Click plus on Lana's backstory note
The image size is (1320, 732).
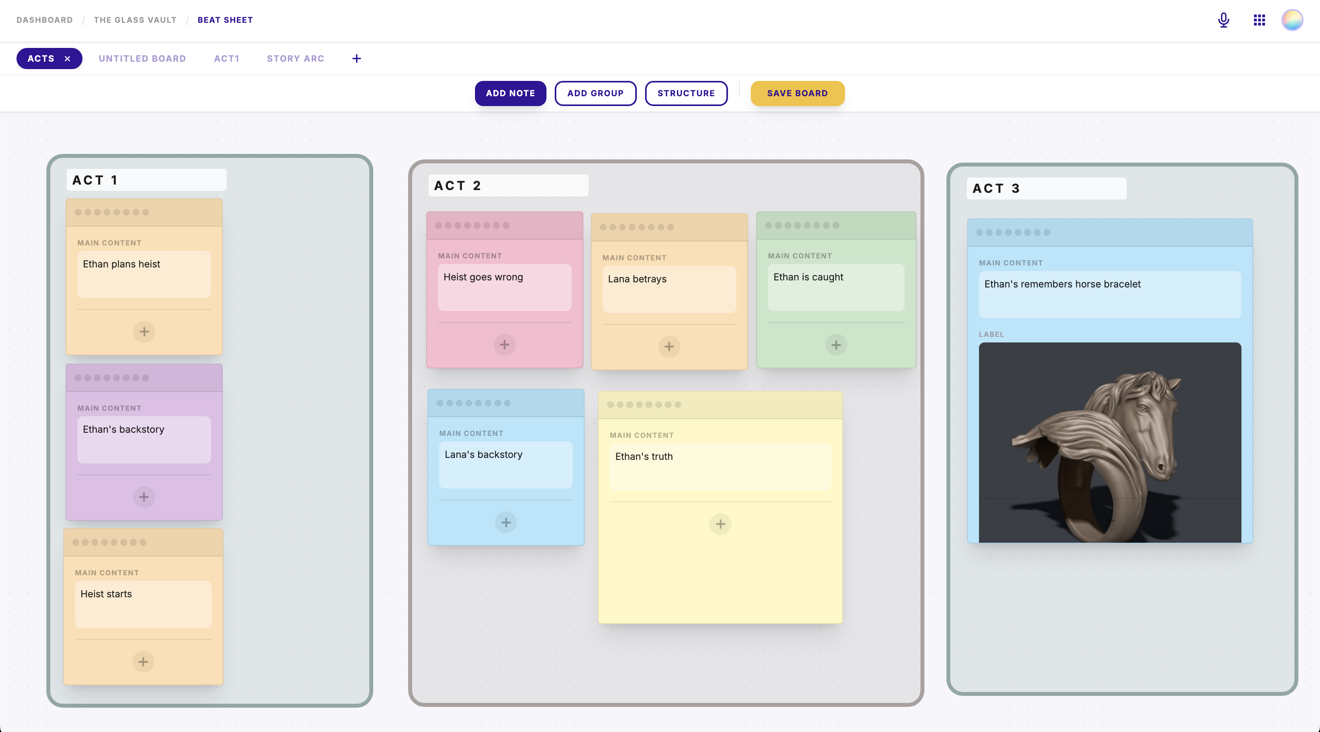point(506,522)
